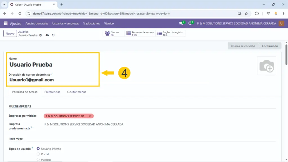Viewport: 288px width, 162px height.
Task: Open the Odoo apps grid menu
Action: [6, 24]
